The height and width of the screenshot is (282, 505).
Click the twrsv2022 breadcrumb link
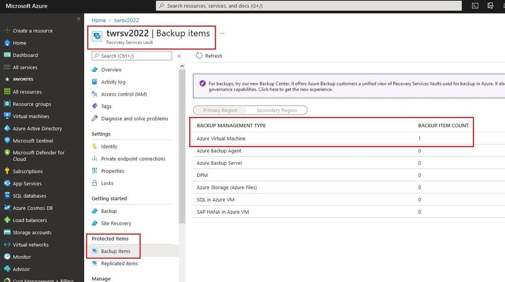(x=126, y=20)
